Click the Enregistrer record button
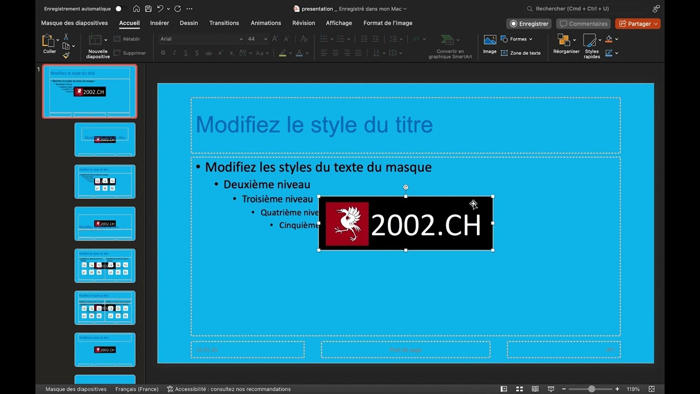 coord(529,24)
